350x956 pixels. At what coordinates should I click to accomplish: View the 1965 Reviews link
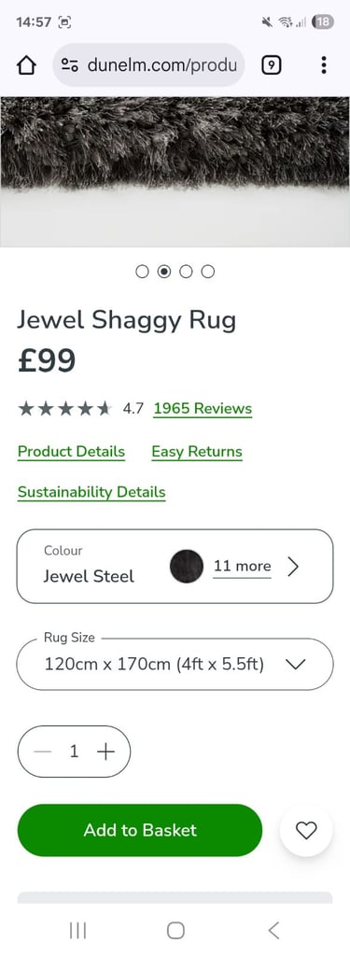pyautogui.click(x=203, y=409)
